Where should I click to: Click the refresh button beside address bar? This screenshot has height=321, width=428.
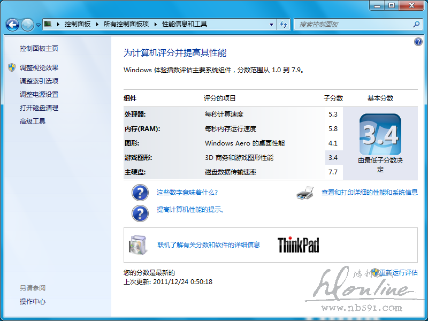(x=284, y=25)
